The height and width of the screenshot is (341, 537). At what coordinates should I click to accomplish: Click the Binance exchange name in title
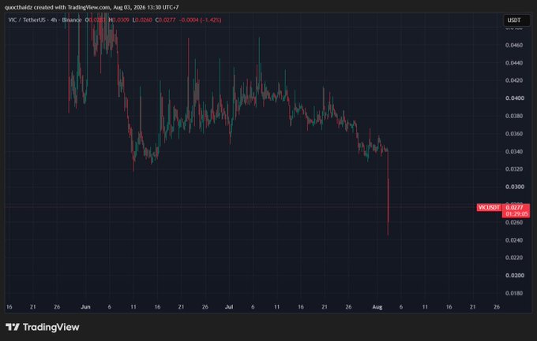(72, 20)
